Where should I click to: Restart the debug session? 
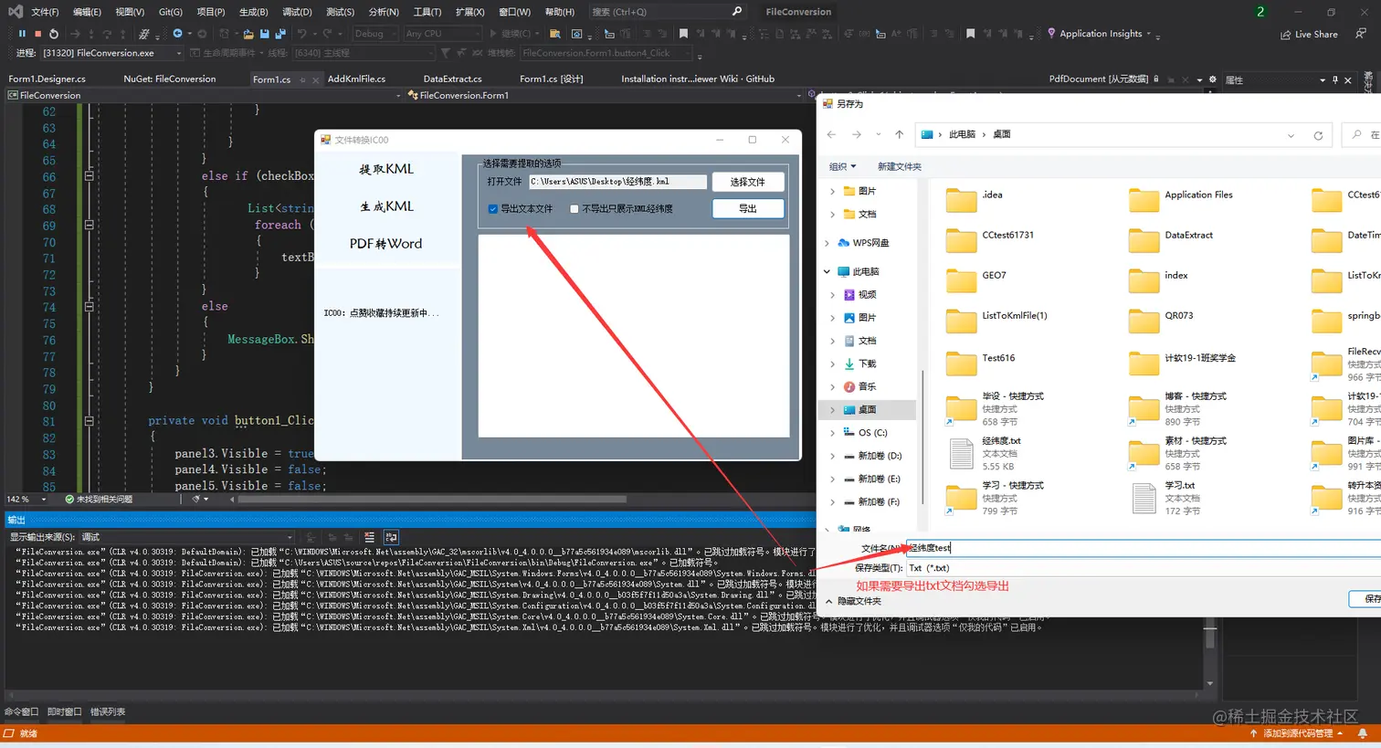click(x=54, y=34)
